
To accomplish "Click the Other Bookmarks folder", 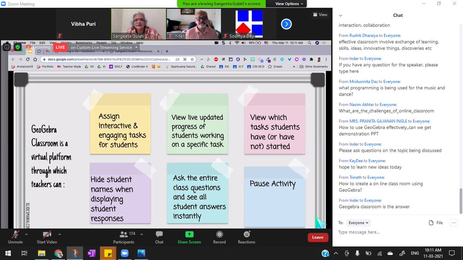I will (313, 67).
